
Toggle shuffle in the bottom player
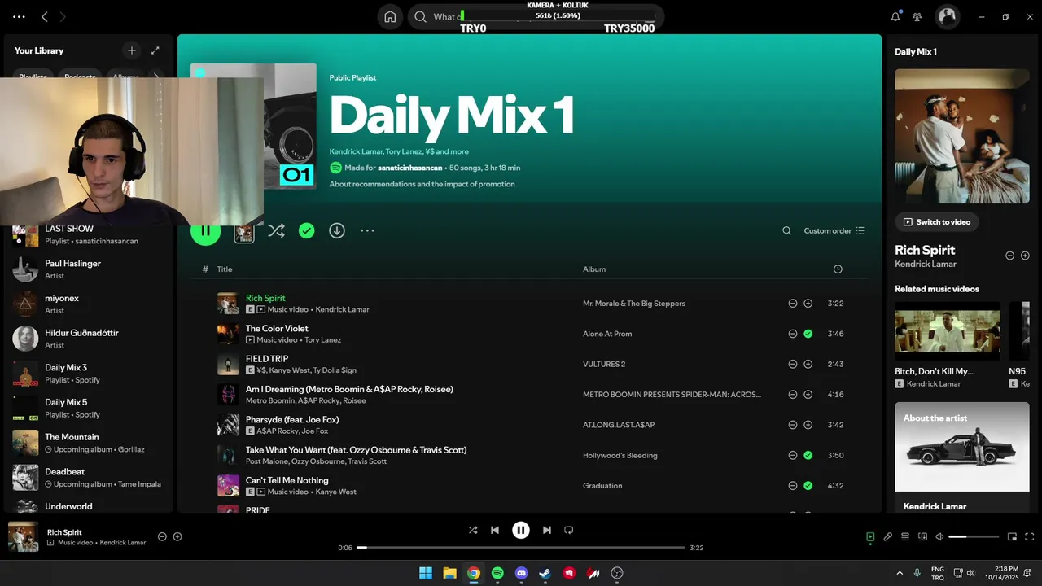[473, 530]
